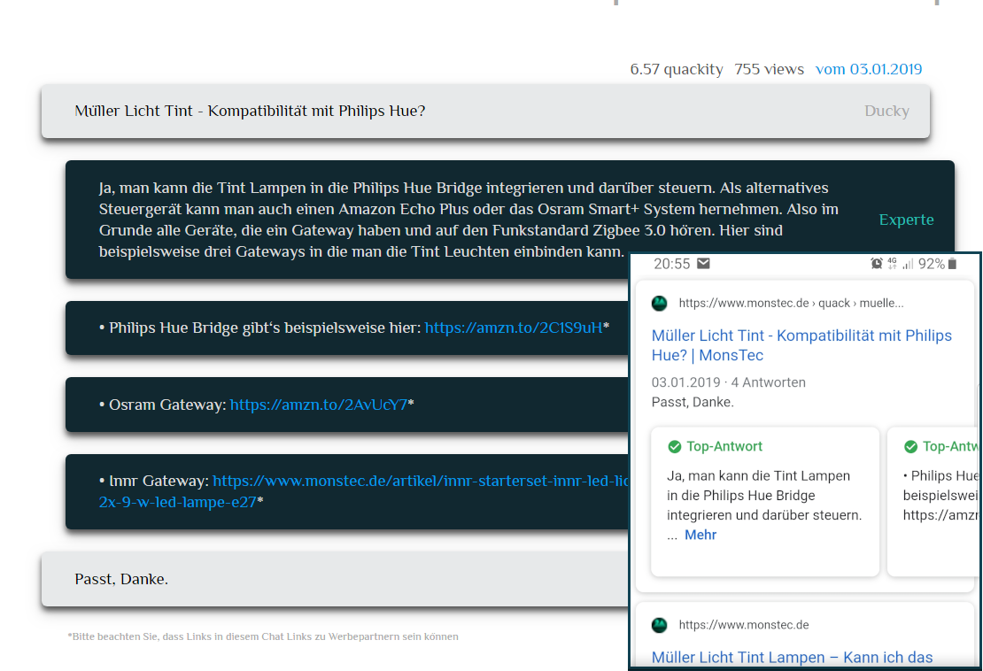Tap the battery icon next to 92%
Image resolution: width=983 pixels, height=671 pixels.
(953, 264)
